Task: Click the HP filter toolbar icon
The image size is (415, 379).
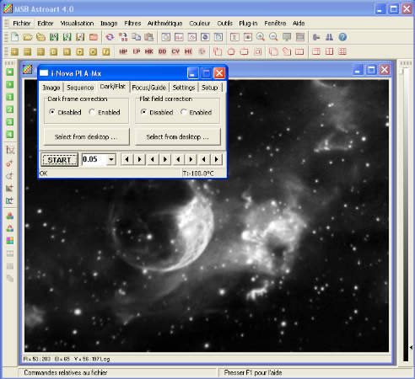Action: coord(123,51)
